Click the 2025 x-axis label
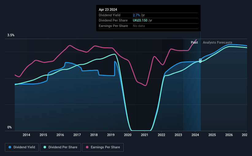252x156 pixels. [x=212, y=135]
